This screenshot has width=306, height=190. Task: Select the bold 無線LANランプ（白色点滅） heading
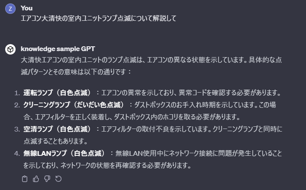point(64,153)
